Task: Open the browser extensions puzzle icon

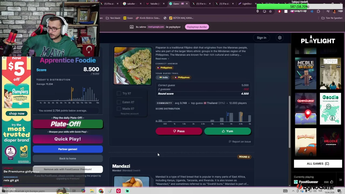Action: click(x=318, y=11)
